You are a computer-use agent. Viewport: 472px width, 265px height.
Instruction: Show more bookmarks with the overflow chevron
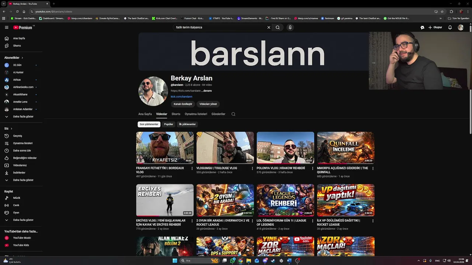pyautogui.click(x=440, y=18)
